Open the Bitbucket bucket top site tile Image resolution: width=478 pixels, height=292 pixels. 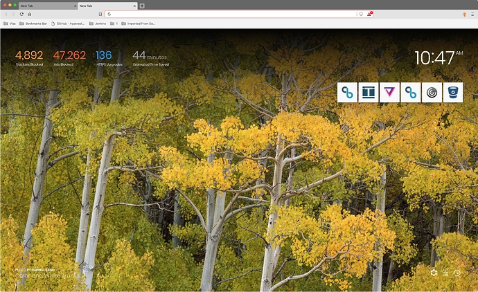pos(453,92)
